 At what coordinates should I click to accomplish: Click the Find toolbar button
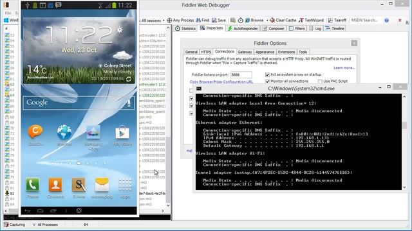tap(203, 20)
